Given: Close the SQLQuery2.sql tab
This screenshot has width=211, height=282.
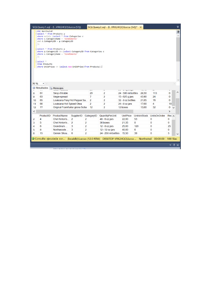Looking at the screenshot, I should click(141, 27).
